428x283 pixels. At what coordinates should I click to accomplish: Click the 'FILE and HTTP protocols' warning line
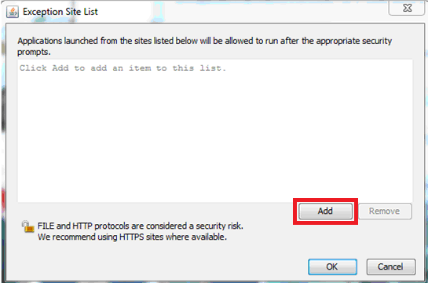point(141,226)
